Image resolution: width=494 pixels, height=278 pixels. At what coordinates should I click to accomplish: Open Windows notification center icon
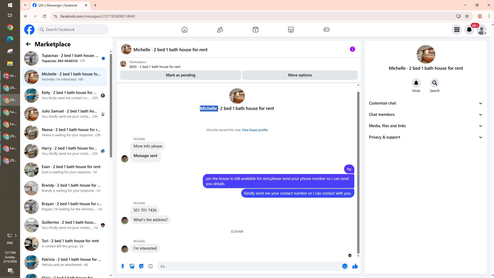pyautogui.click(x=10, y=271)
